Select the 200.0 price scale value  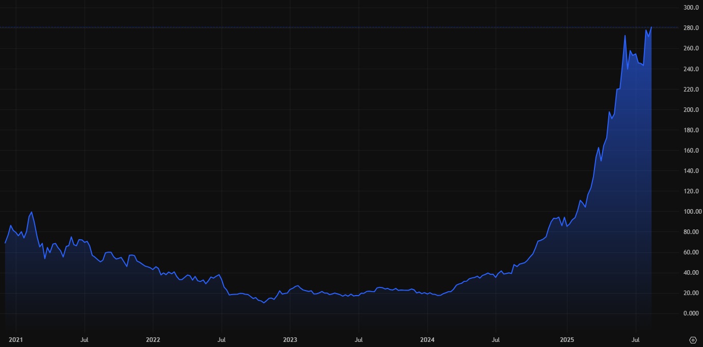click(691, 109)
